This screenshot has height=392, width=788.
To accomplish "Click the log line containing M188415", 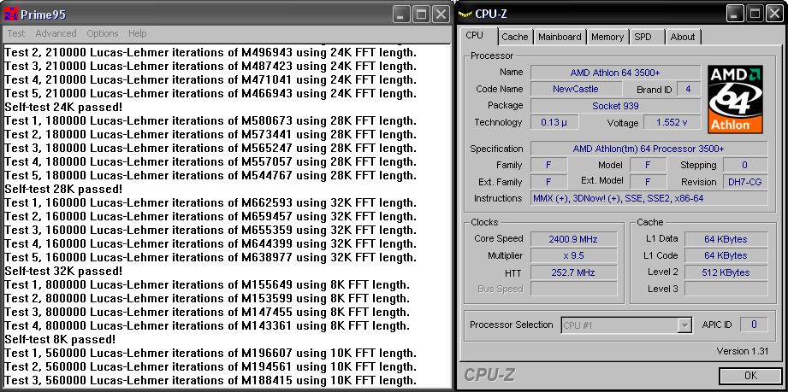I will tap(210, 380).
